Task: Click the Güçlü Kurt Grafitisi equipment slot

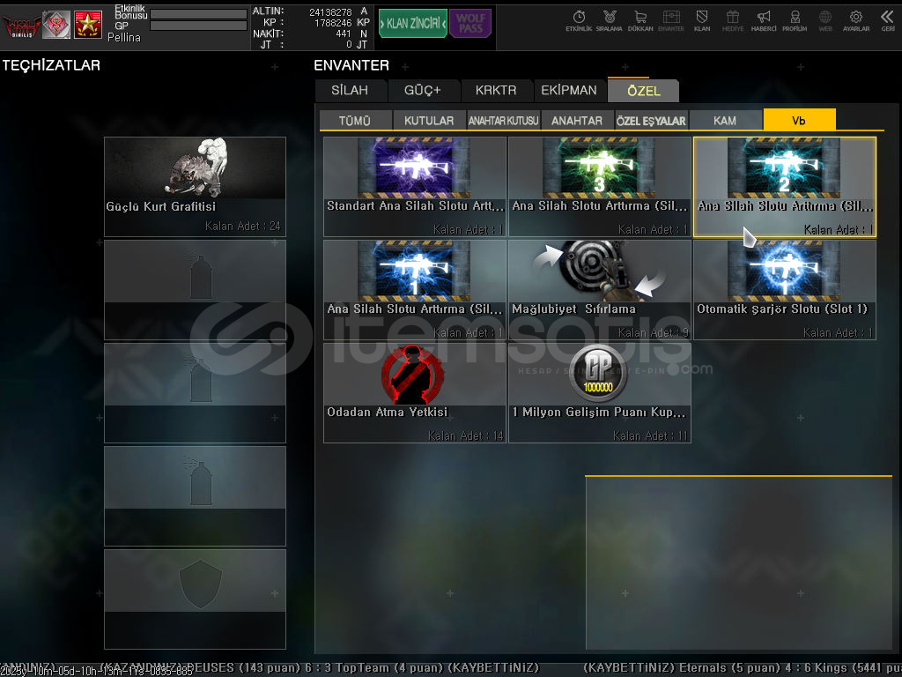Action: [195, 187]
